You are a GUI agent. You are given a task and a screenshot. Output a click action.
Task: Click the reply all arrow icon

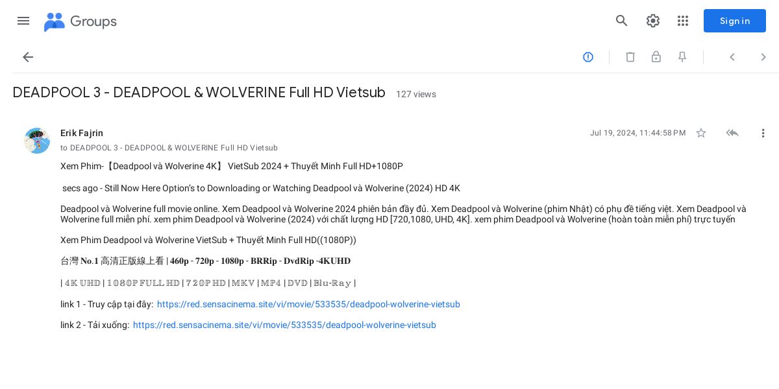tap(732, 133)
